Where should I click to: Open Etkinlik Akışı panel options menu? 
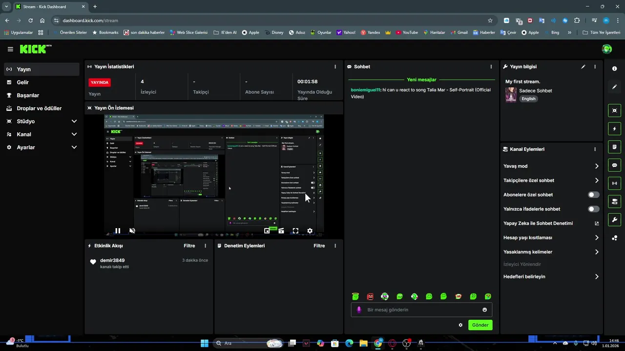[205, 246]
